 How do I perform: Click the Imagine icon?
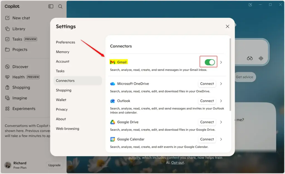[x=7, y=98]
